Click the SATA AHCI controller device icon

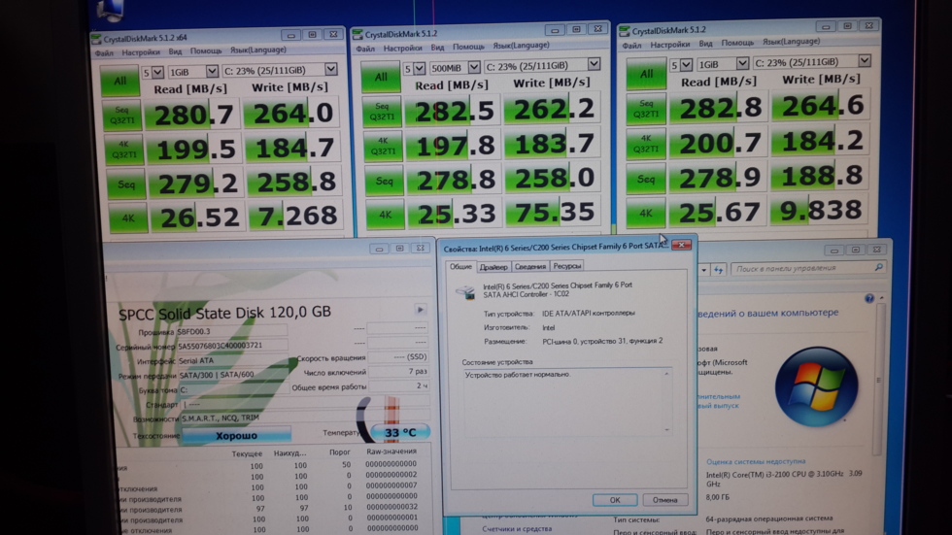click(x=465, y=291)
